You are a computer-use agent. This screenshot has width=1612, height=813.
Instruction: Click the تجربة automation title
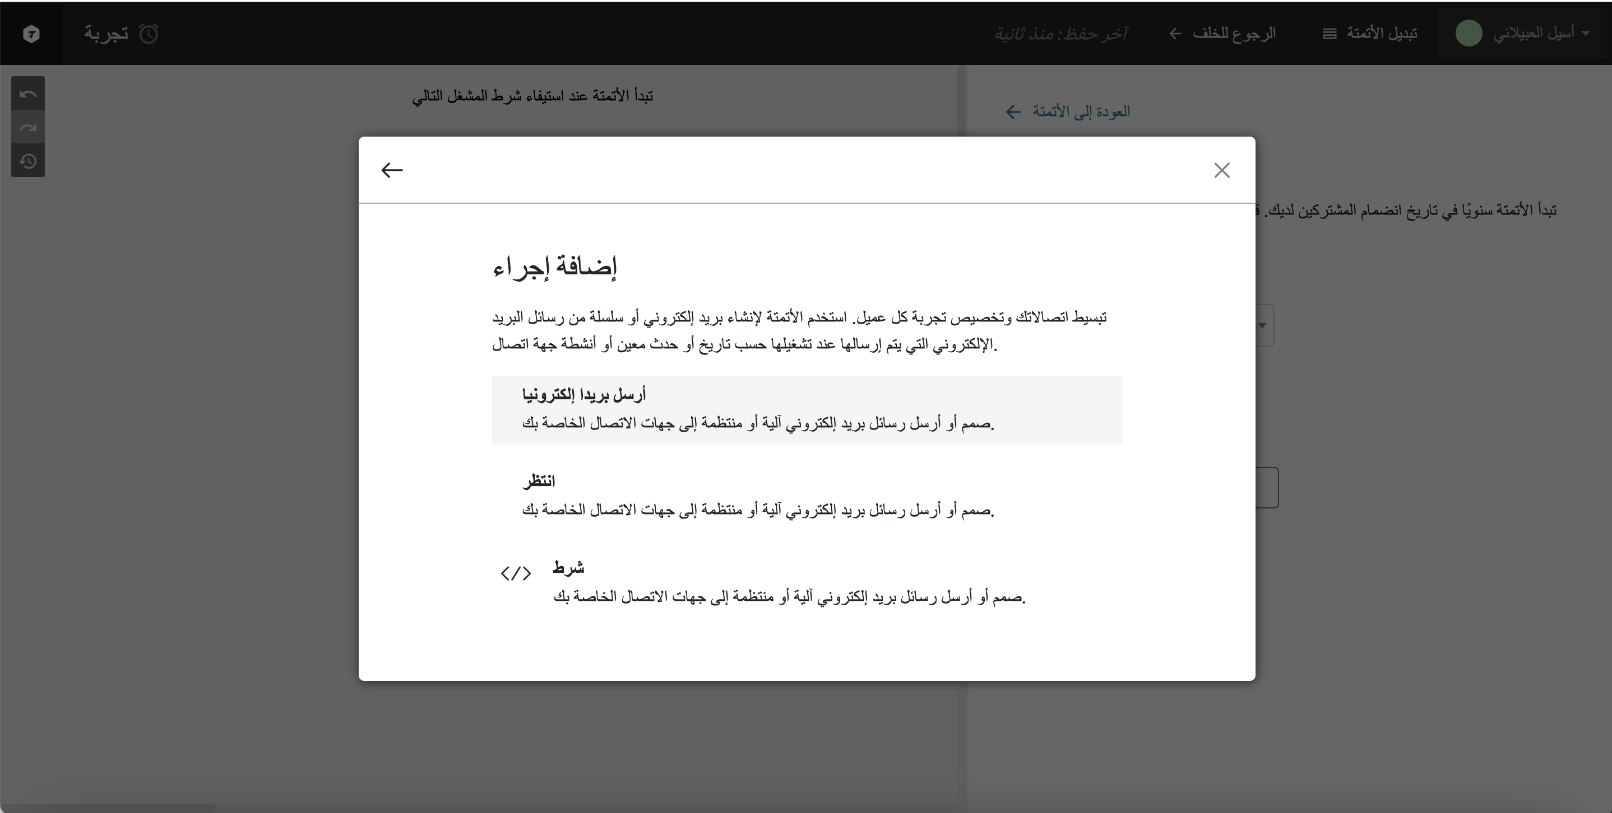pyautogui.click(x=106, y=34)
